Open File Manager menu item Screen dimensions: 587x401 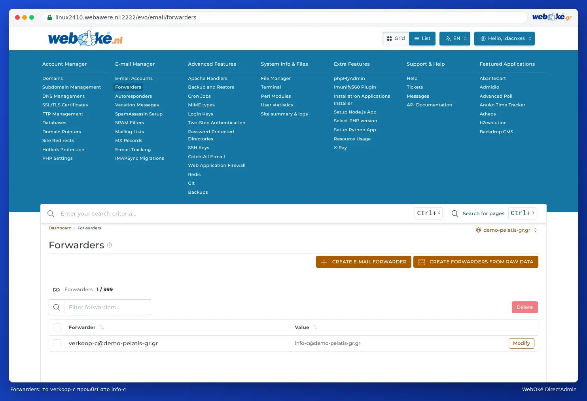point(276,78)
